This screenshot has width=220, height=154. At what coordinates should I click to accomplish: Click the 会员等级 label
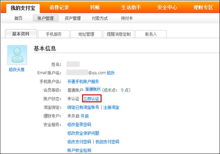52,90
